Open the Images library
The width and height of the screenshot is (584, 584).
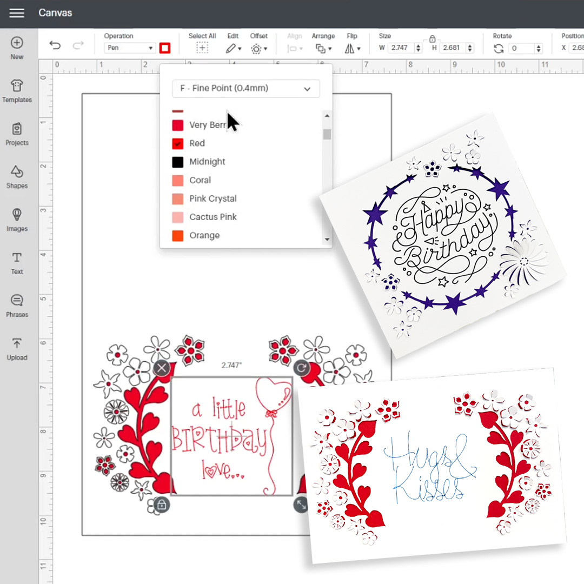(x=17, y=215)
